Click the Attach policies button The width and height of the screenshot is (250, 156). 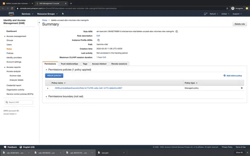pos(54,76)
